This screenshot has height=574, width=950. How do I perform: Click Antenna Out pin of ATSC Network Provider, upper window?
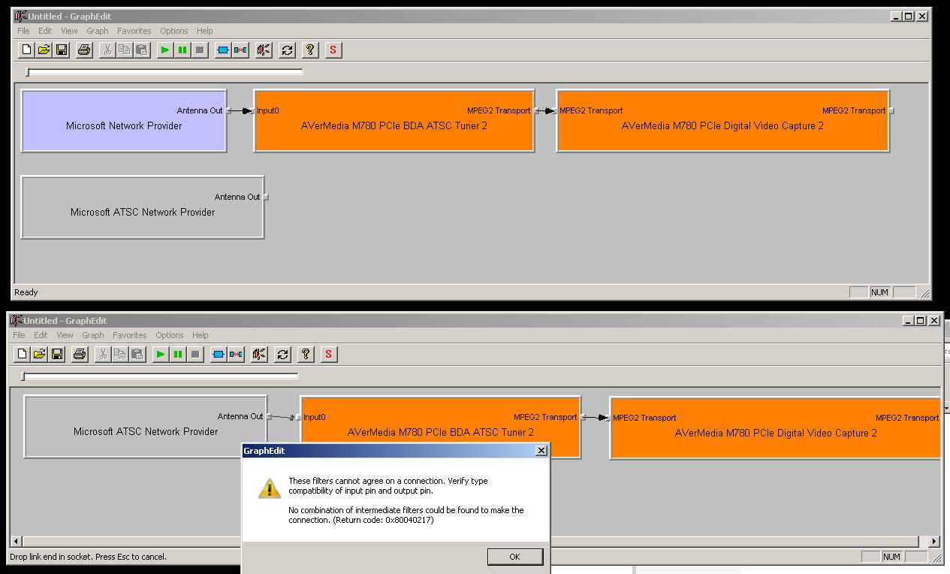(266, 197)
